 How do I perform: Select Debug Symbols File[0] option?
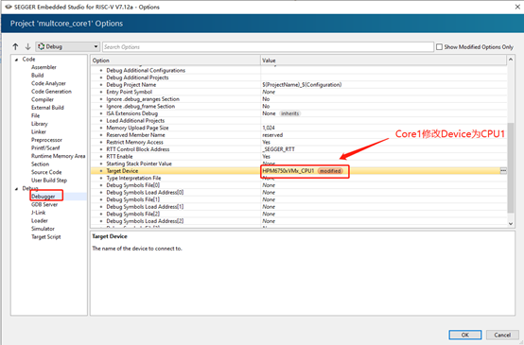click(133, 185)
